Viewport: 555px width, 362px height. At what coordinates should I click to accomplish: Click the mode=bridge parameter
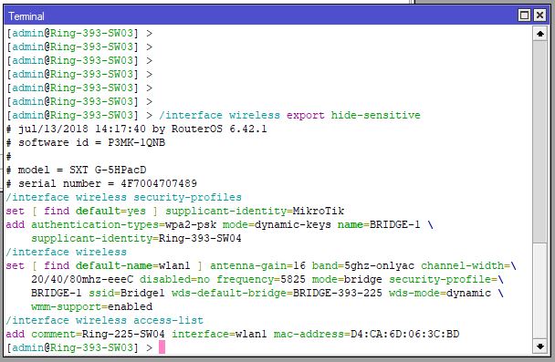[347, 279]
